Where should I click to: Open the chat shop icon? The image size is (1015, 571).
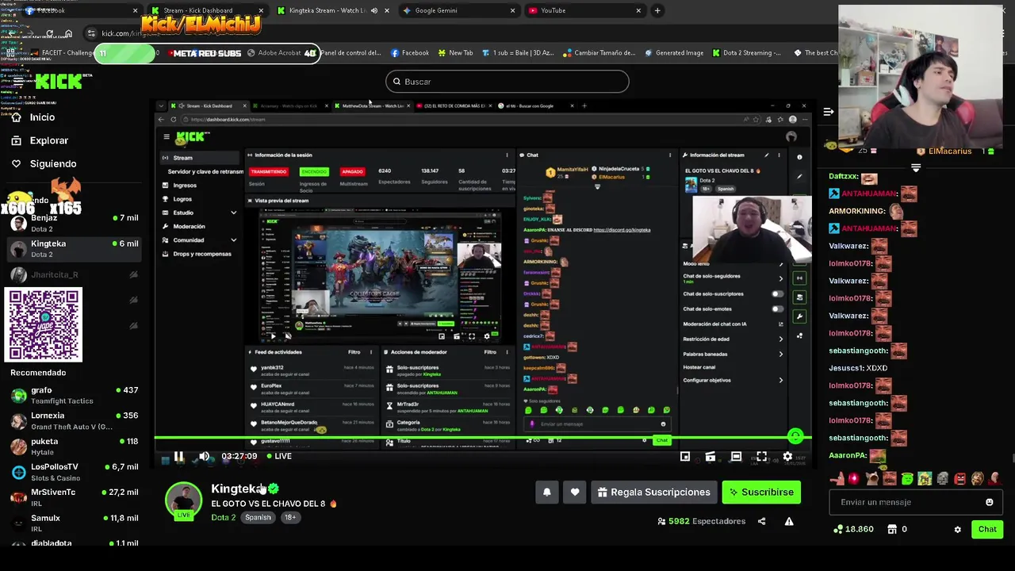pyautogui.click(x=892, y=529)
